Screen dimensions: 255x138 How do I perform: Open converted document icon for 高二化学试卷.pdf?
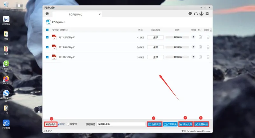tap(200, 37)
